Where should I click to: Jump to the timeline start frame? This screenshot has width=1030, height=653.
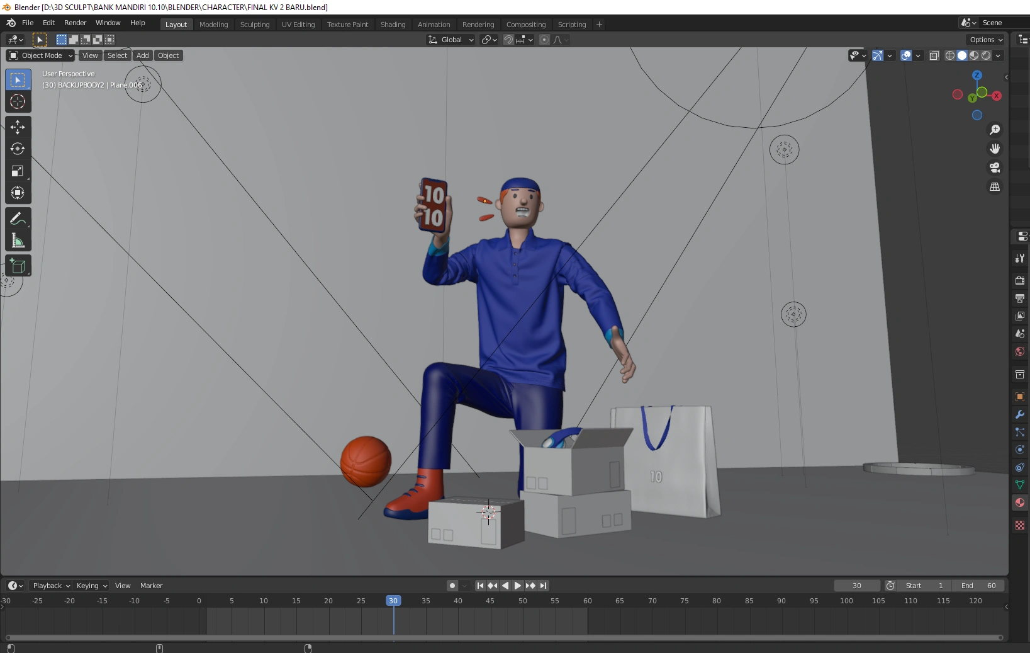[480, 586]
